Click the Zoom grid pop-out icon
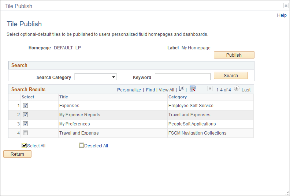Image resolution: width=290 pixels, height=196 pixels. tap(181, 89)
